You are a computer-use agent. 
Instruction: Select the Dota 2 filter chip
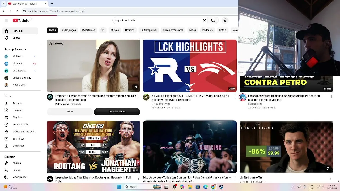coord(223,30)
